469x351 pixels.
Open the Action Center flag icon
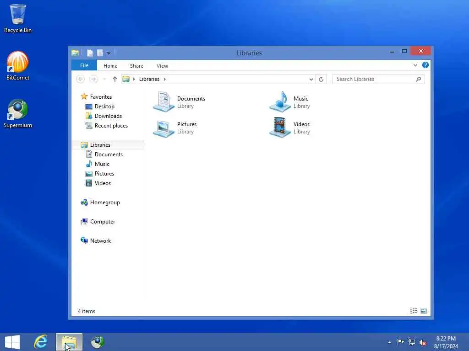[400, 342]
